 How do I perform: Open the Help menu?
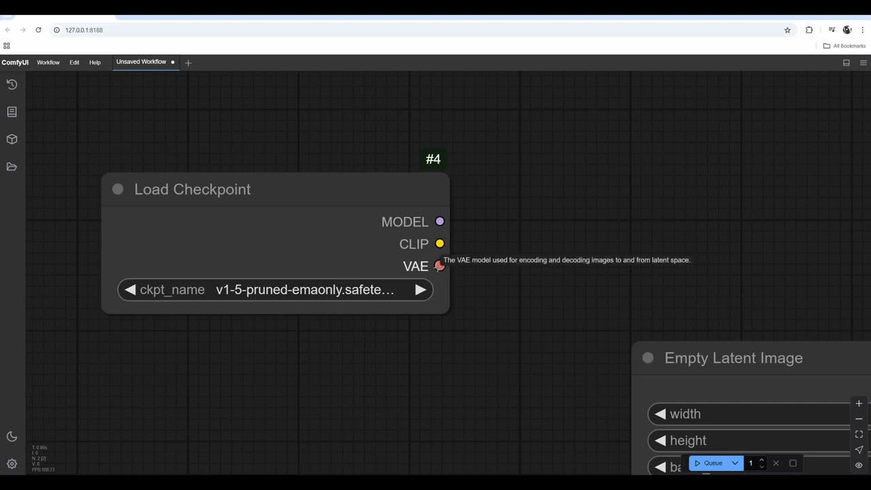pyautogui.click(x=95, y=63)
